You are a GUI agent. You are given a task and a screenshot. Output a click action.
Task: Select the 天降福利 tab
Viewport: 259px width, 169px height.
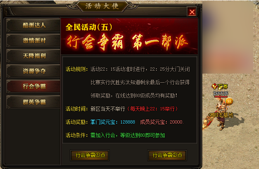34,56
